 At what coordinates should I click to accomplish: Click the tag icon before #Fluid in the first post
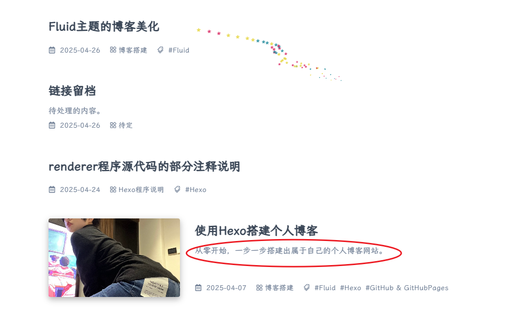pyautogui.click(x=160, y=50)
